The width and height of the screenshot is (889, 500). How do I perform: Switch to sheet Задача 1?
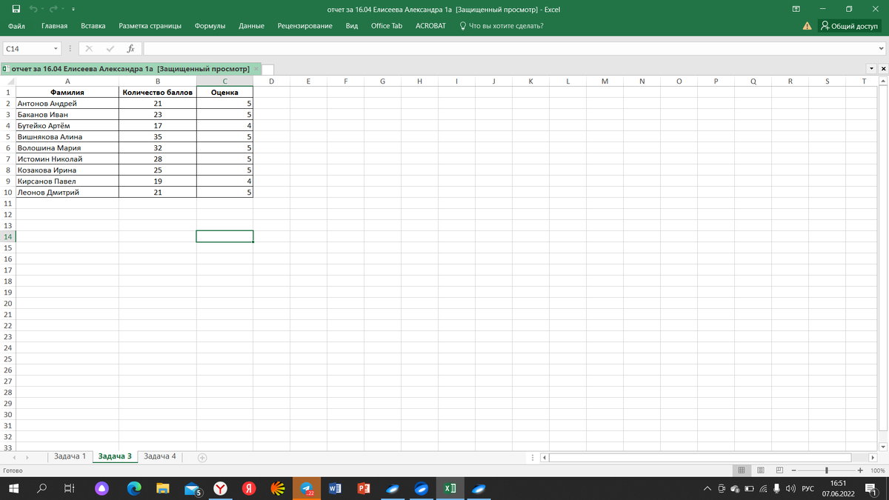[x=70, y=456]
